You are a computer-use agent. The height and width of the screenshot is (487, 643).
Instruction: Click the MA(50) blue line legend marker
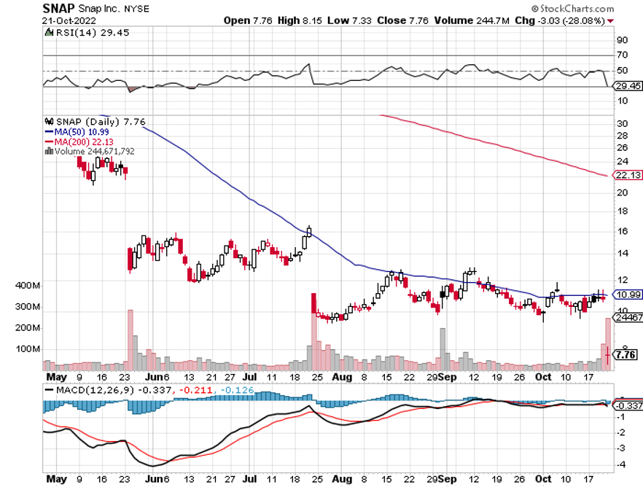coord(49,132)
